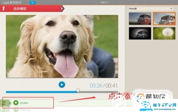The height and width of the screenshot is (112, 178).
Task: Open the blue menu arrow beside Corel 影音快手
Action: point(33,3)
